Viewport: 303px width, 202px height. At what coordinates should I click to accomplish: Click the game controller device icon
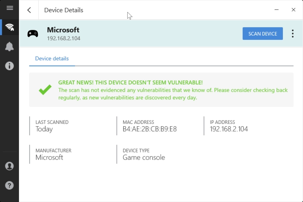point(33,33)
